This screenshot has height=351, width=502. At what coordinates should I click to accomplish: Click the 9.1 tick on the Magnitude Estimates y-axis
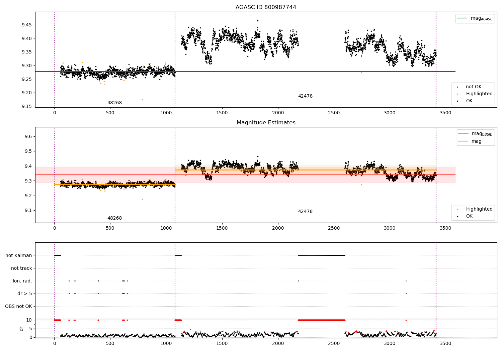click(x=28, y=210)
